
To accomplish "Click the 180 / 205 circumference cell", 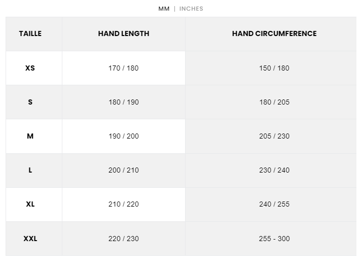I will pos(274,102).
